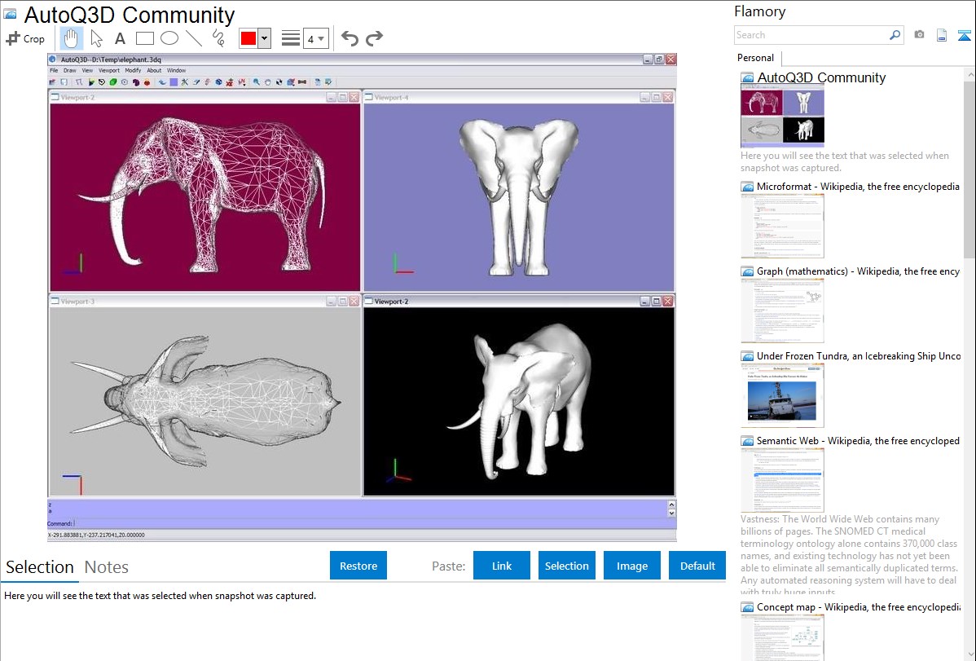Viewport: 976px width, 661px height.
Task: Click the Selection paste button
Action: pos(567,566)
